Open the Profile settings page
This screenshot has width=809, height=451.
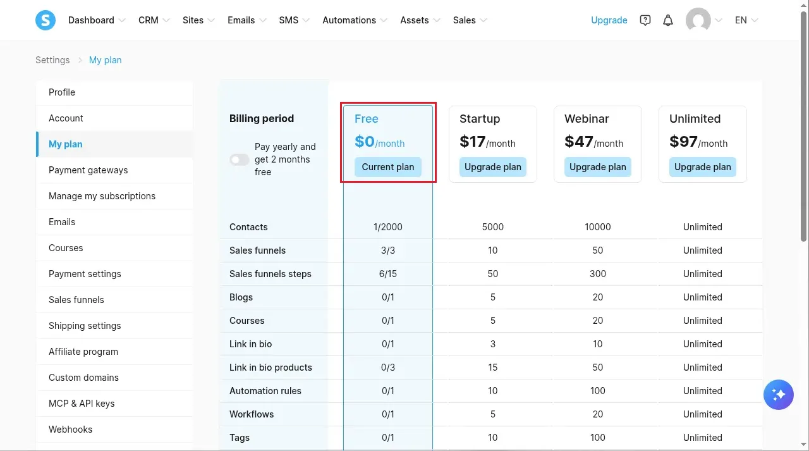pyautogui.click(x=114, y=92)
